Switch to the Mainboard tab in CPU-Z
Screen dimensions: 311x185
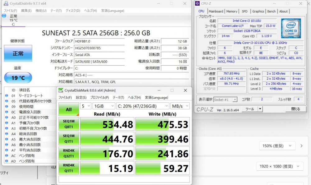click(x=216, y=12)
